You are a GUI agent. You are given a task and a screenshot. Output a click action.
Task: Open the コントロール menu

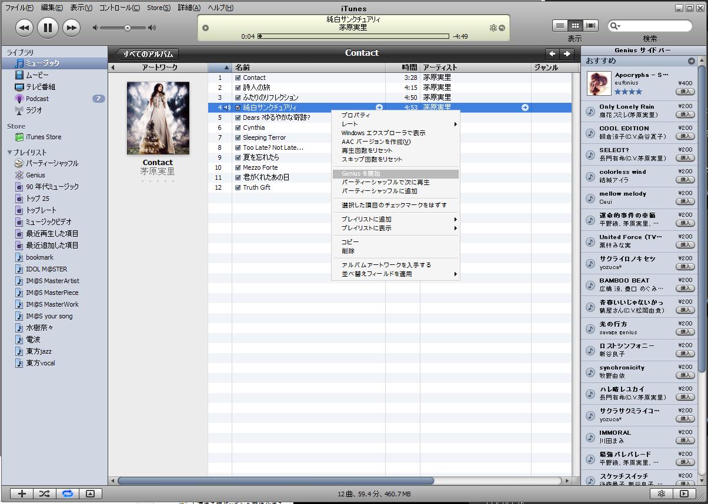pyautogui.click(x=119, y=8)
